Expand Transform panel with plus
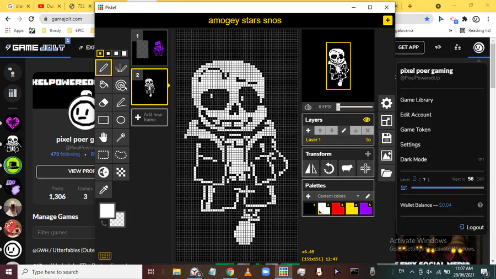496x279 pixels. coord(368,154)
